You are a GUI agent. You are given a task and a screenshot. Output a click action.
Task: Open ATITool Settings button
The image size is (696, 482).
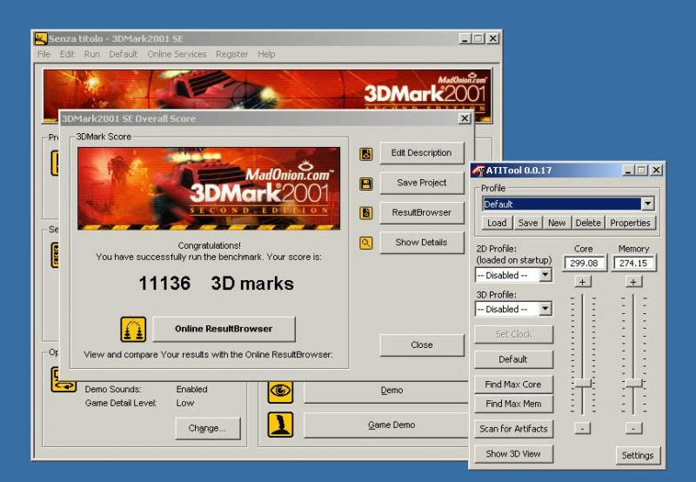(638, 455)
